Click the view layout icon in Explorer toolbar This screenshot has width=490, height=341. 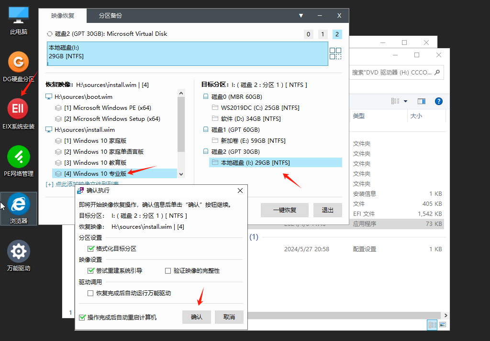pyautogui.click(x=395, y=101)
